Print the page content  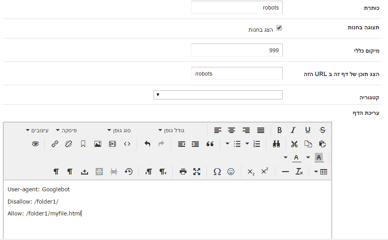click(183, 171)
